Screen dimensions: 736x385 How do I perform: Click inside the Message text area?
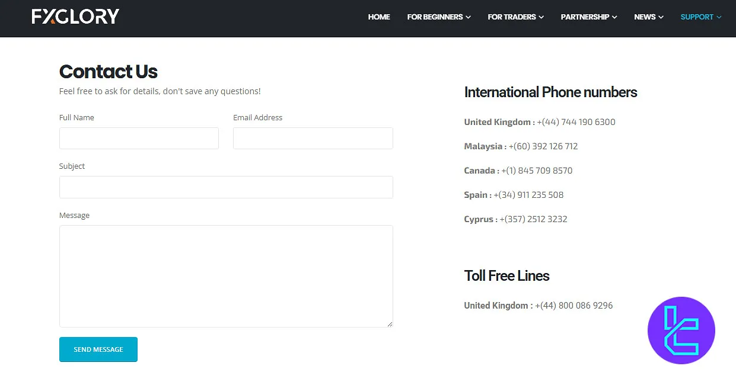point(226,275)
